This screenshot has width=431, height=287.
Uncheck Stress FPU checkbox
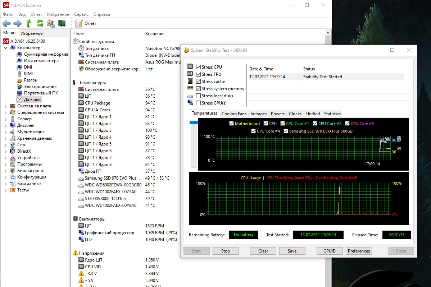point(199,74)
